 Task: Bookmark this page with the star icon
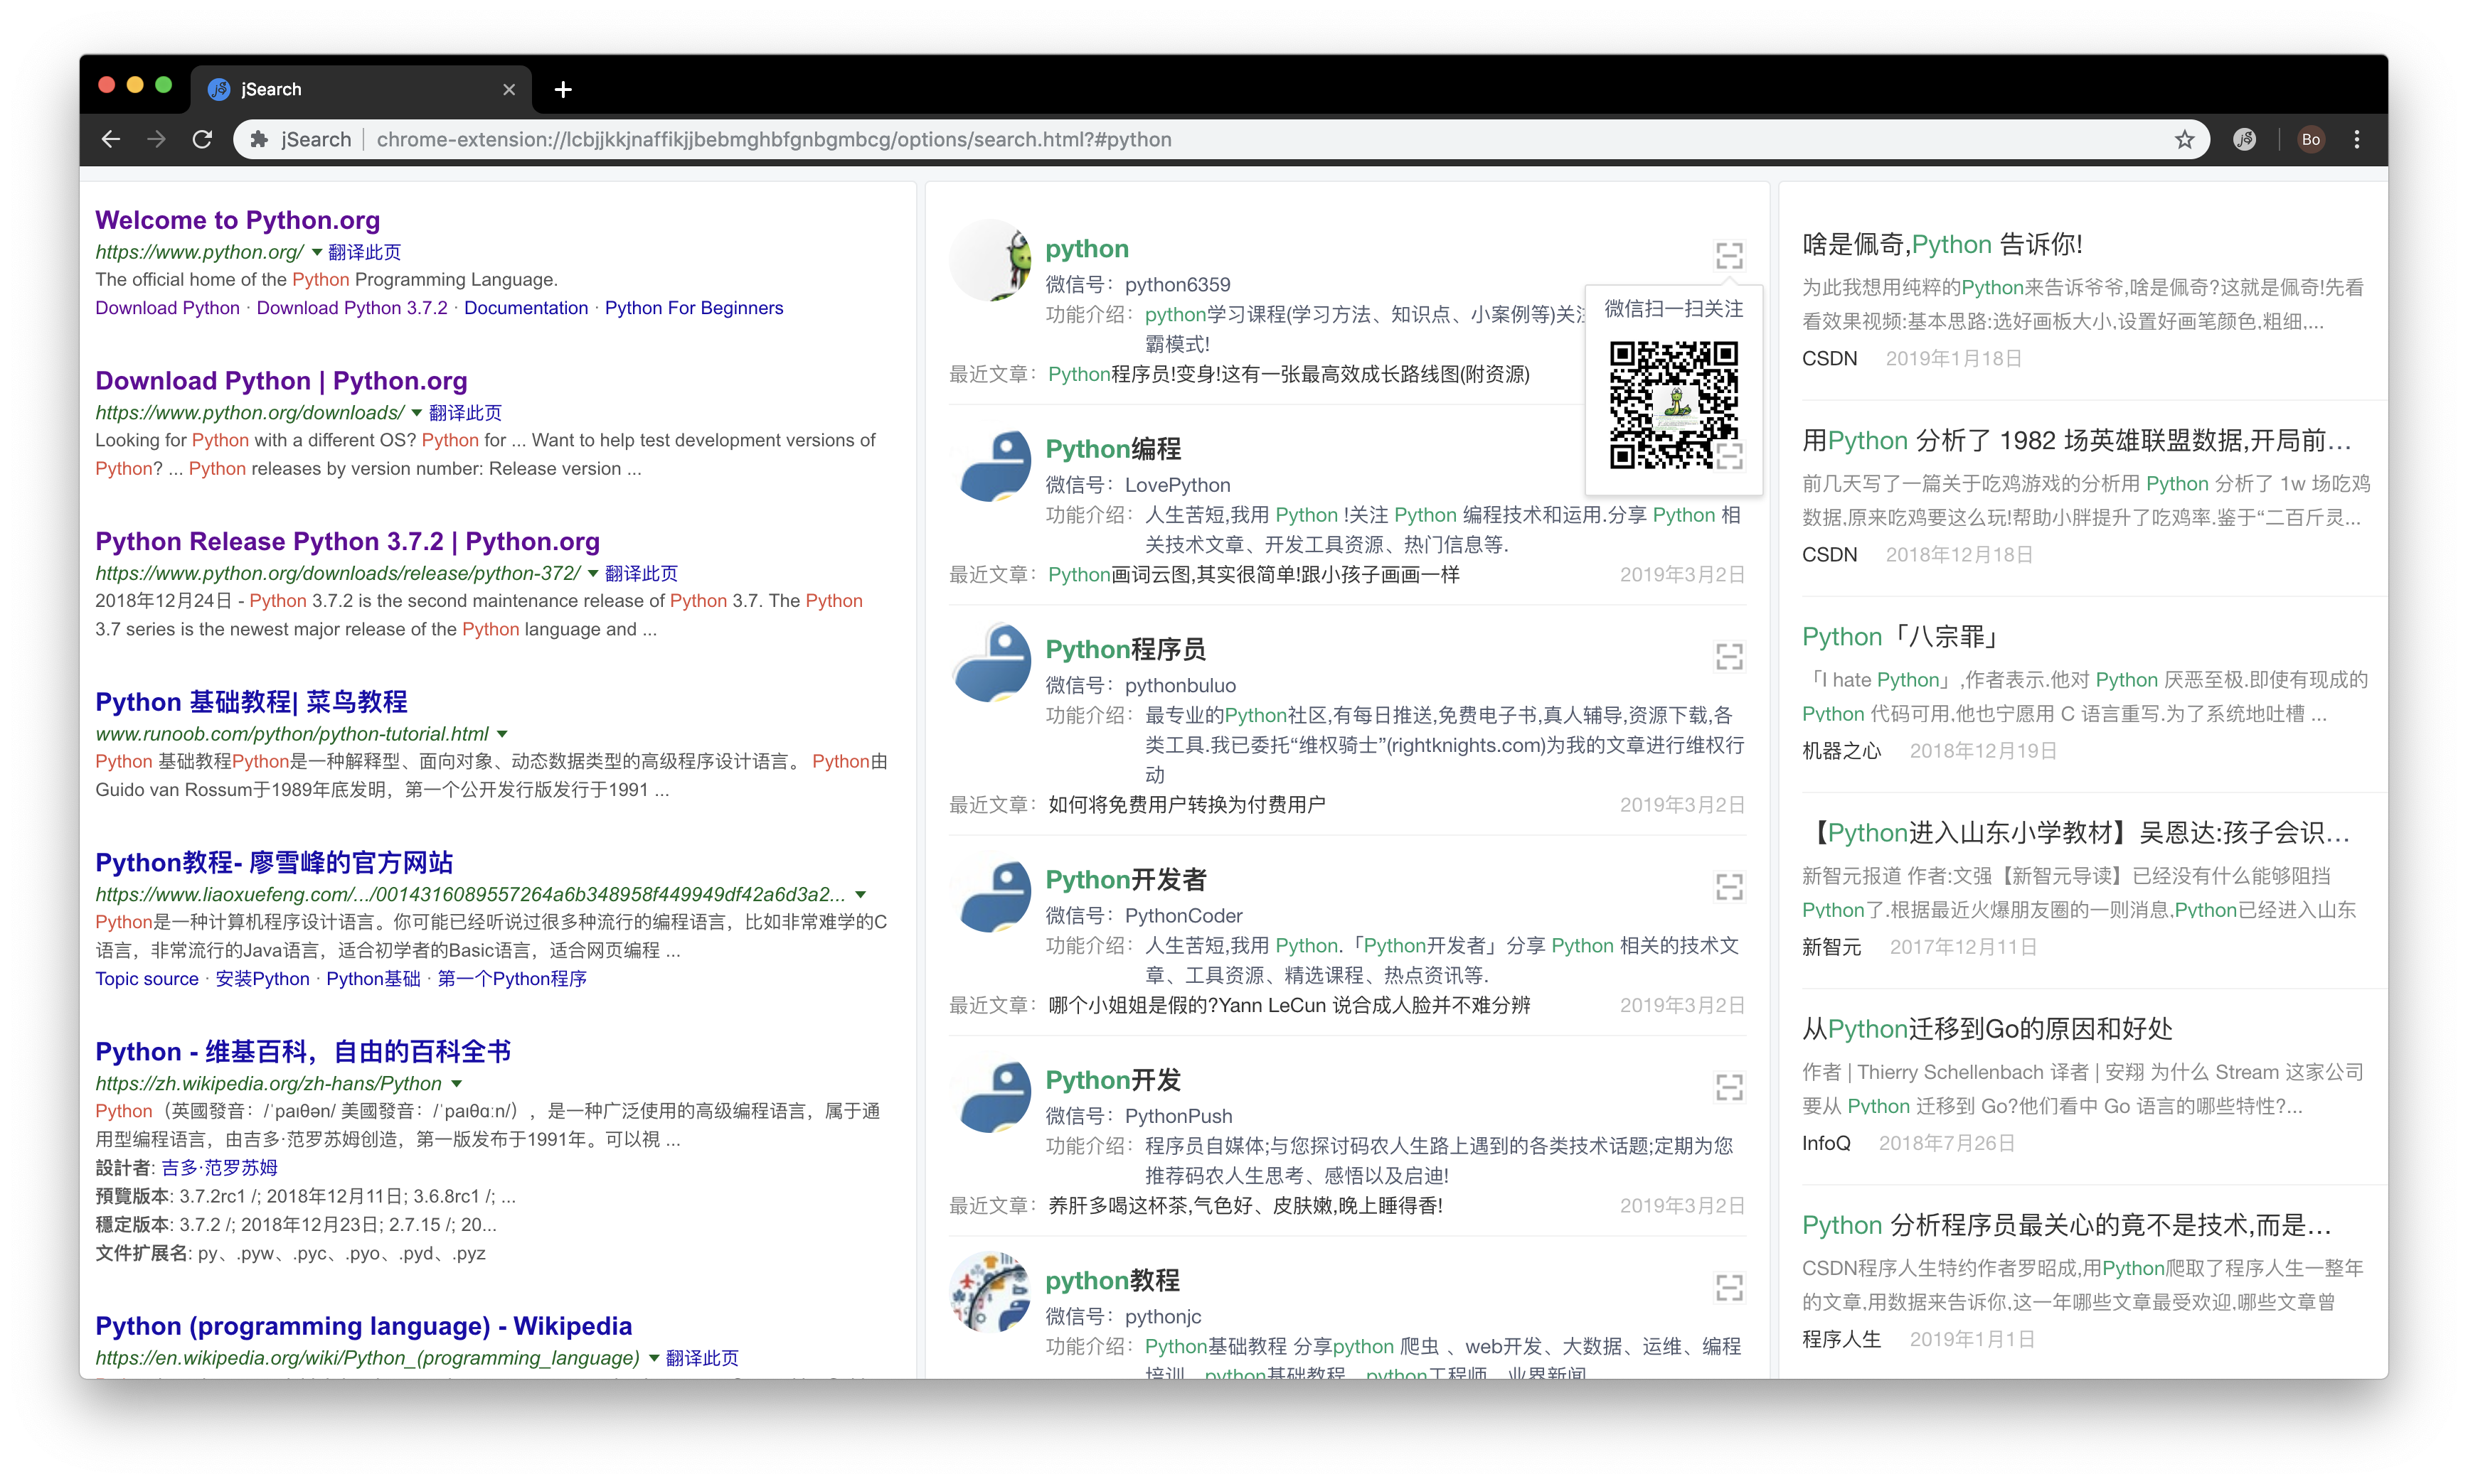click(2184, 139)
